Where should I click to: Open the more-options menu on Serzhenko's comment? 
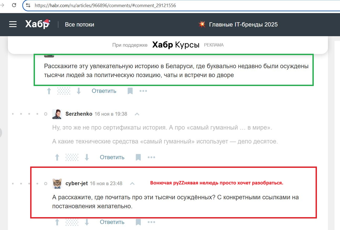click(x=151, y=157)
